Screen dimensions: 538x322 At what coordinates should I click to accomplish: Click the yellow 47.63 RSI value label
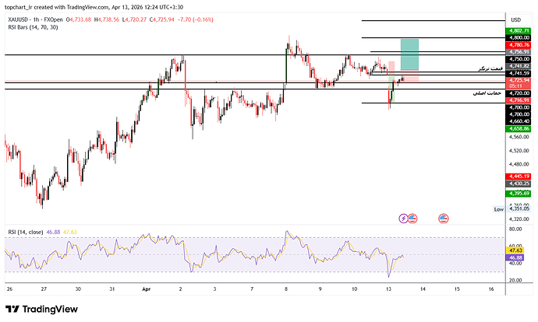coord(516,250)
